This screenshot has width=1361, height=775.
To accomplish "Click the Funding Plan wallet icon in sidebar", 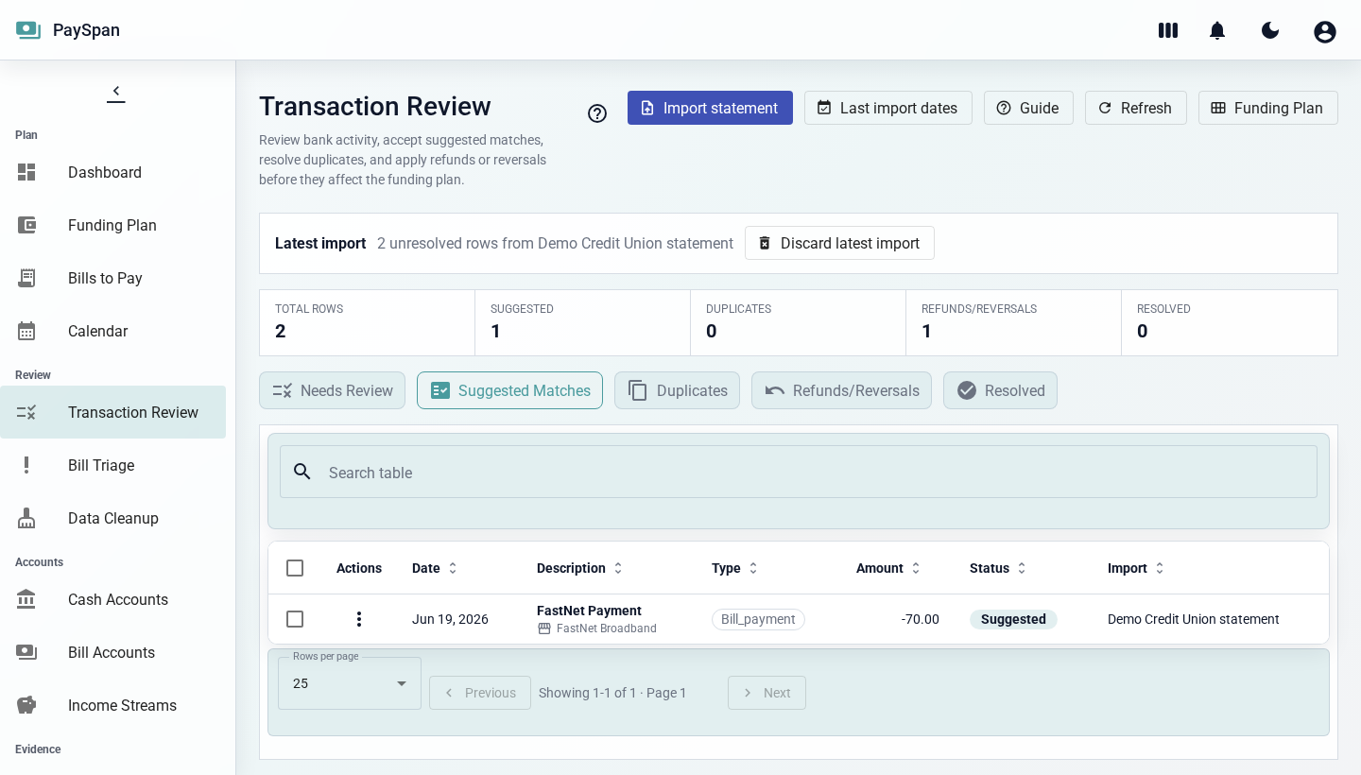I will [x=26, y=225].
